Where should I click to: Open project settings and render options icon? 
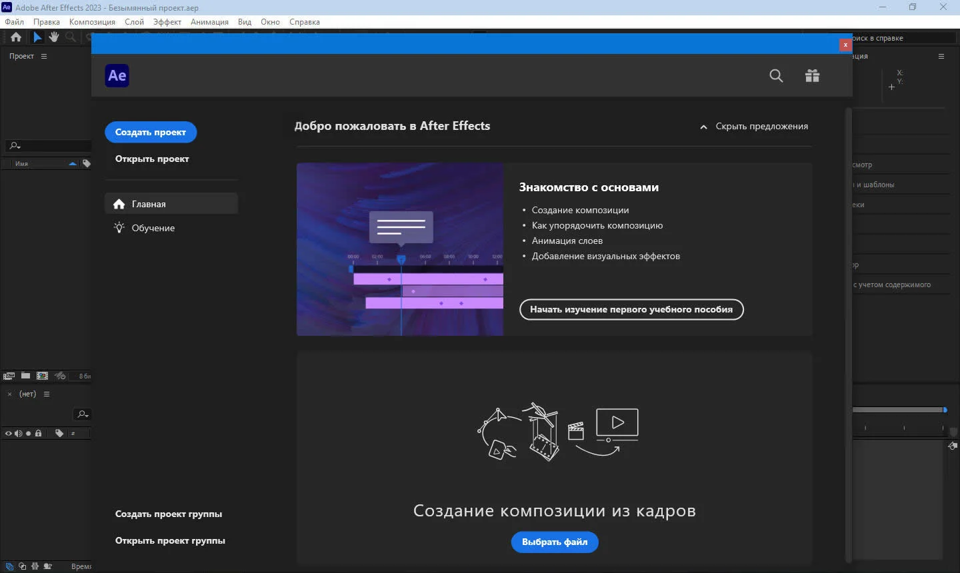point(60,376)
